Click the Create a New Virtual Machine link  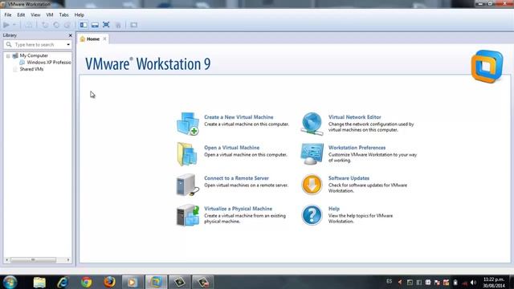click(239, 117)
